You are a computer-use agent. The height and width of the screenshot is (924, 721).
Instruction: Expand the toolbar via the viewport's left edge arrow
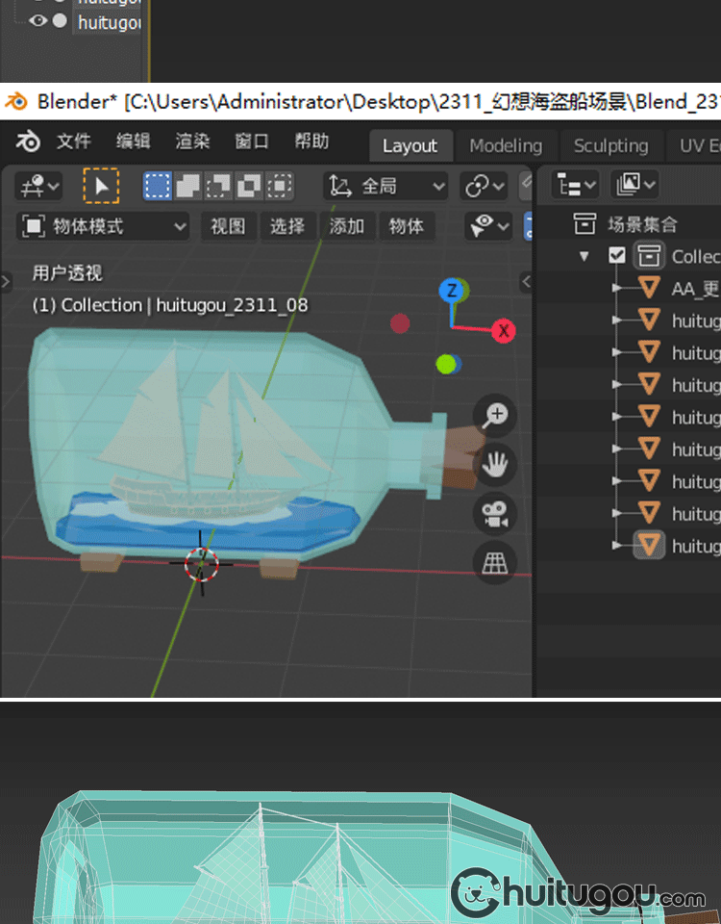pyautogui.click(x=6, y=282)
